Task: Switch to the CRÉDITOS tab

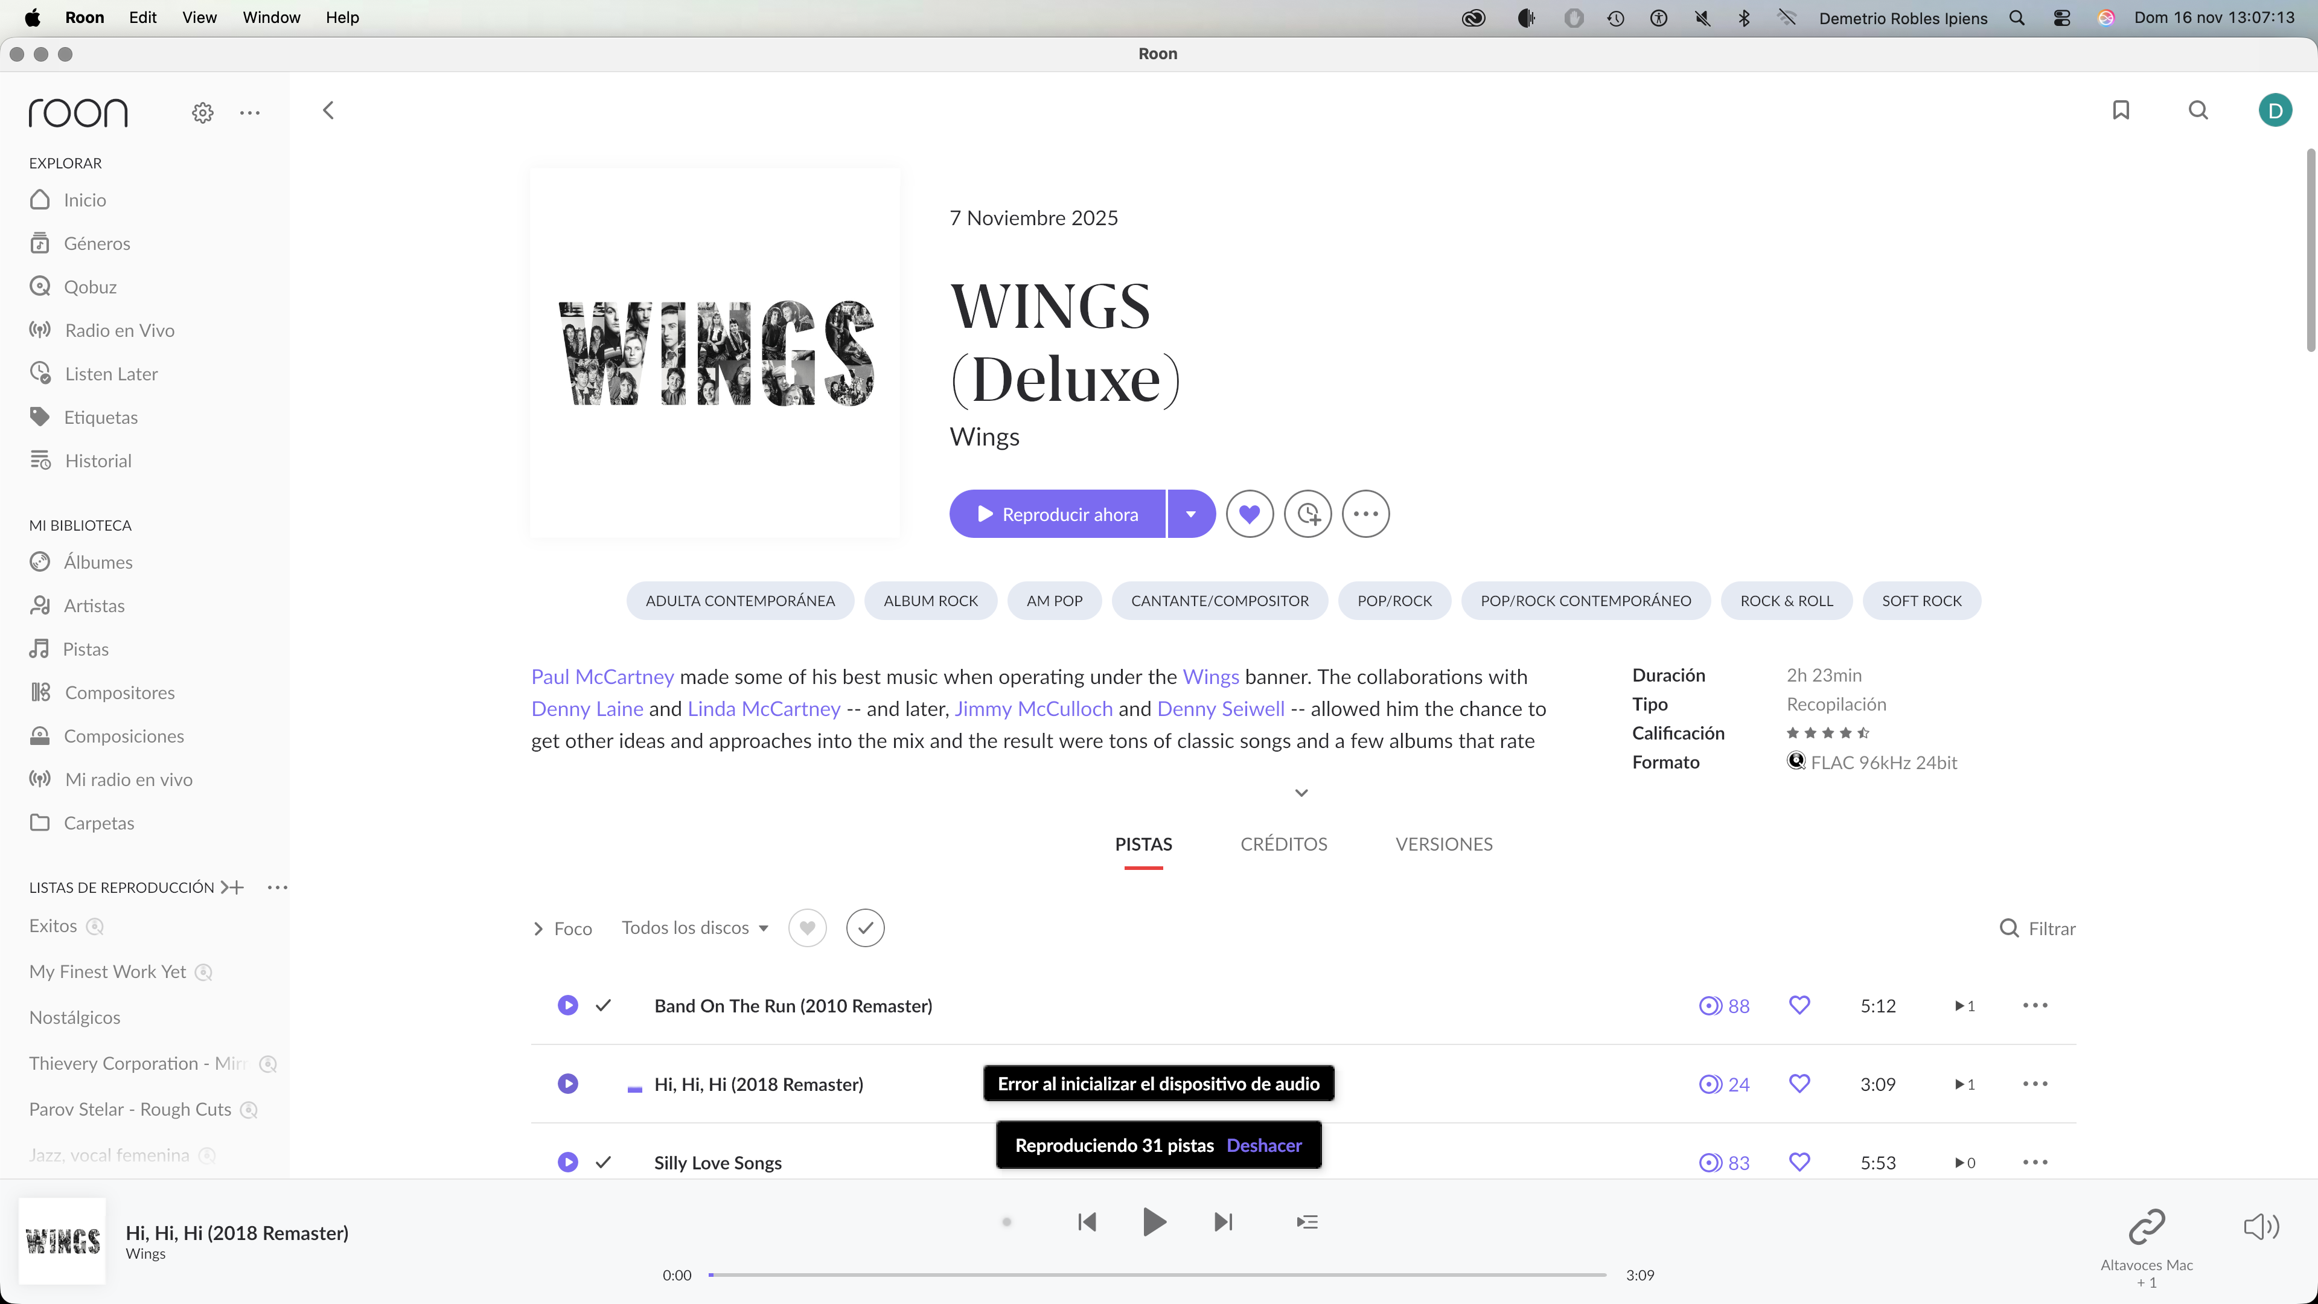Action: click(x=1283, y=844)
